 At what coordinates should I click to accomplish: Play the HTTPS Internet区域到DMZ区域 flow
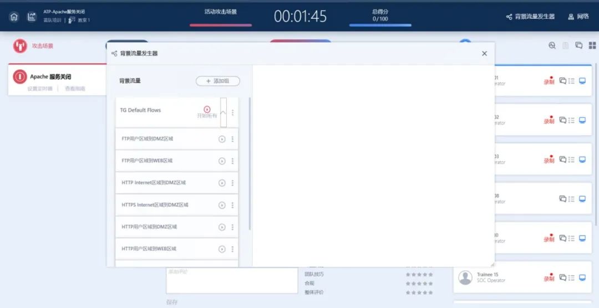[222, 205]
